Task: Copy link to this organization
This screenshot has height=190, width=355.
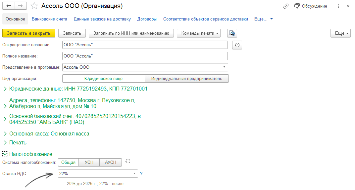Action: pyautogui.click(x=286, y=6)
